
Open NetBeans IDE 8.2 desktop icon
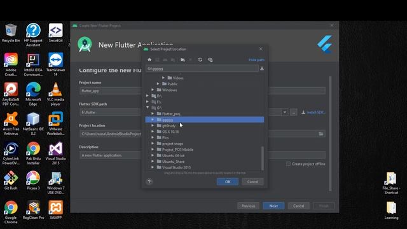[33, 123]
